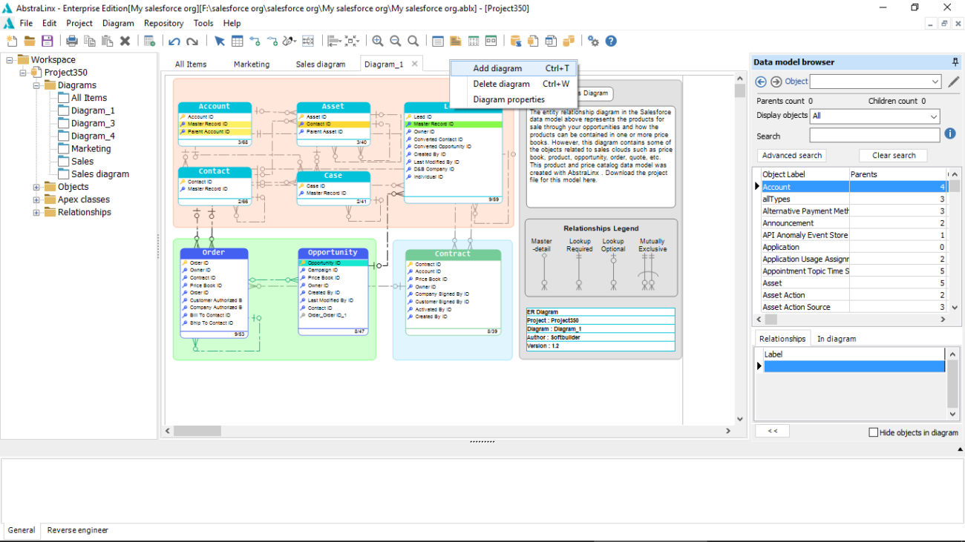Click the auto-layout arrows toolbar icon

(352, 41)
